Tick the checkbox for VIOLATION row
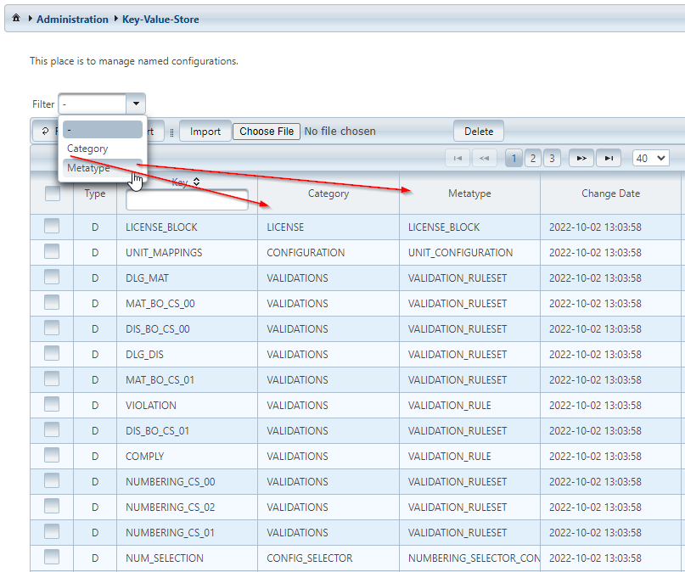The height and width of the screenshot is (572, 685). 53,404
